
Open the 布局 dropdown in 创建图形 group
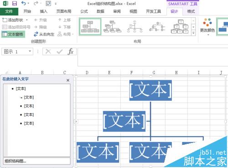(x=65, y=34)
